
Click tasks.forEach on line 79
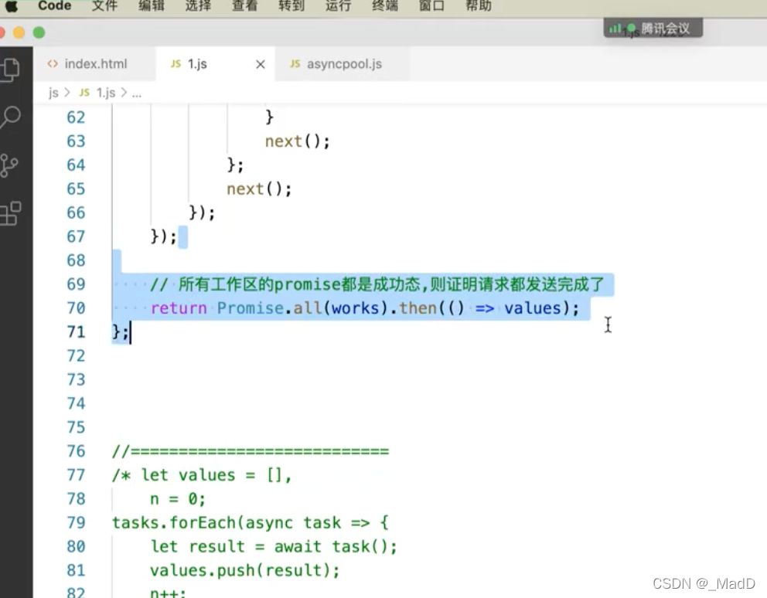pyautogui.click(x=174, y=523)
